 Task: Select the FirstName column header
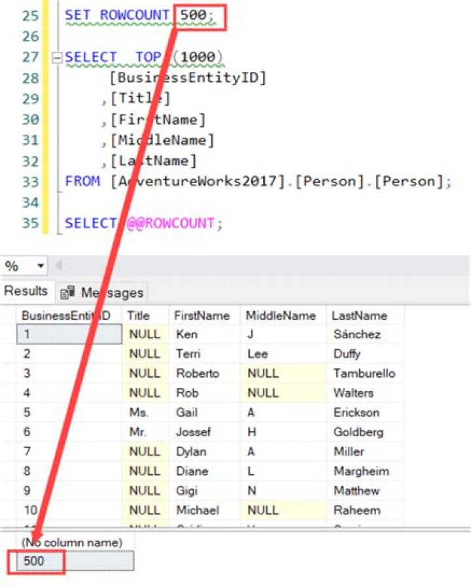205,315
